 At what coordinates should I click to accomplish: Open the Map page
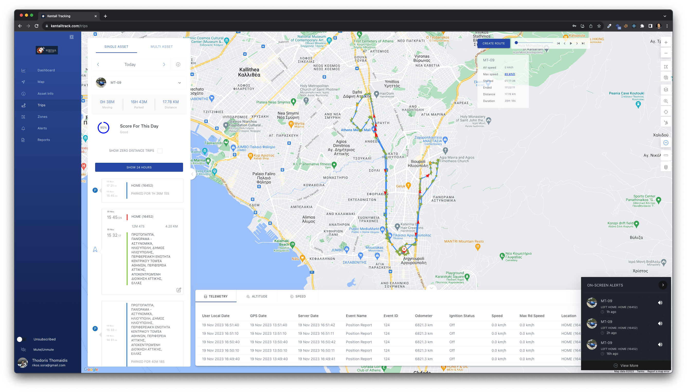(41, 82)
